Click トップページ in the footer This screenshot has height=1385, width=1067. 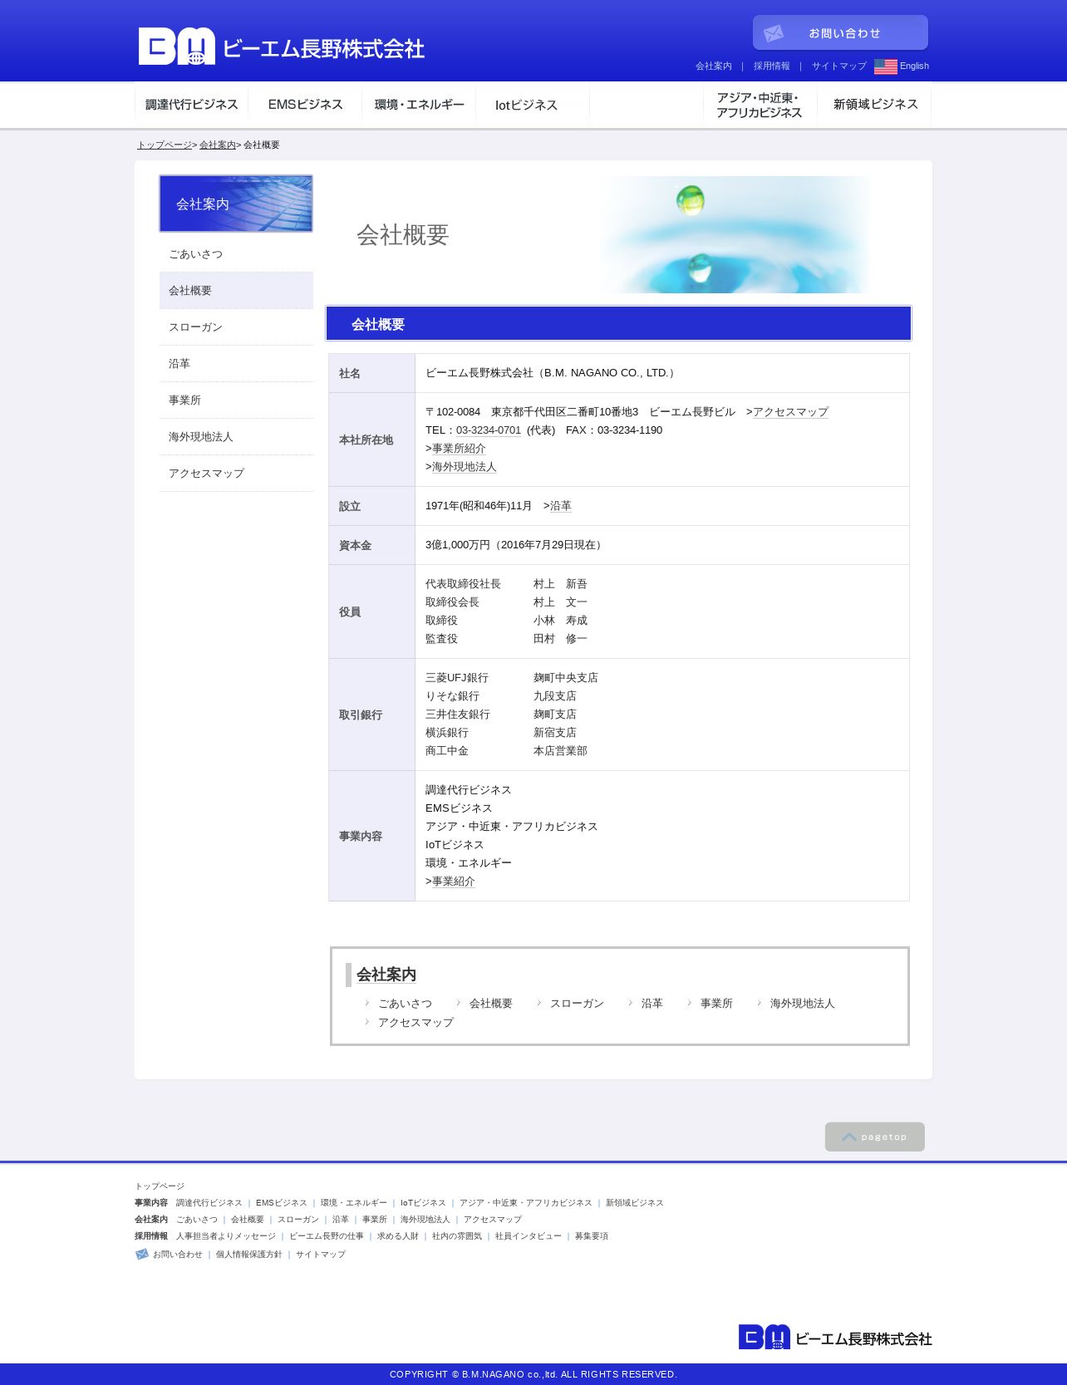tap(160, 1186)
